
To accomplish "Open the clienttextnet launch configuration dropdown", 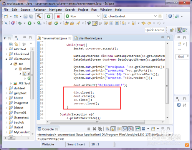I will tap(155, 16).
